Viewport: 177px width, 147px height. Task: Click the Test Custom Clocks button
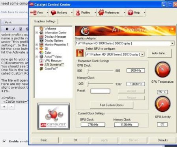[x=112, y=105]
